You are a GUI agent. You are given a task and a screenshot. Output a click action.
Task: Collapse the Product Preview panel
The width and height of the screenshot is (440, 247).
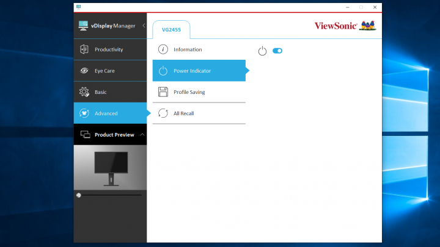coord(142,135)
